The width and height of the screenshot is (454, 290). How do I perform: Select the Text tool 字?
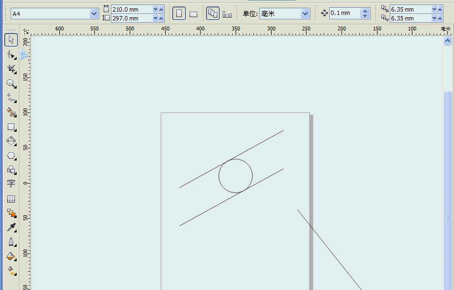(11, 183)
